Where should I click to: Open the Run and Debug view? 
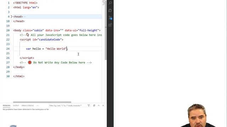(110, 10)
